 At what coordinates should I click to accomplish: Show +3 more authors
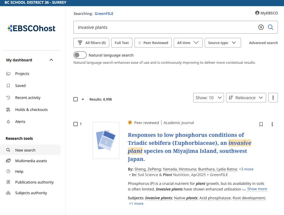[246, 169]
